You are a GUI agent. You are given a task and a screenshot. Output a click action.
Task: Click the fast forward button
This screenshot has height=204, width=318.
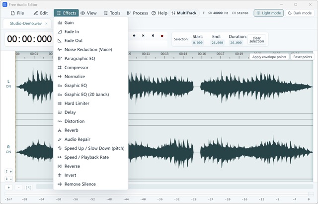click(x=134, y=36)
